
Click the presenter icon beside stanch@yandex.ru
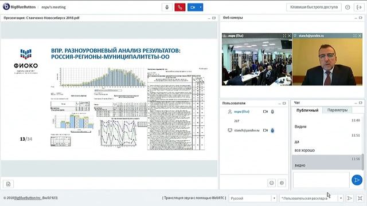230,130
